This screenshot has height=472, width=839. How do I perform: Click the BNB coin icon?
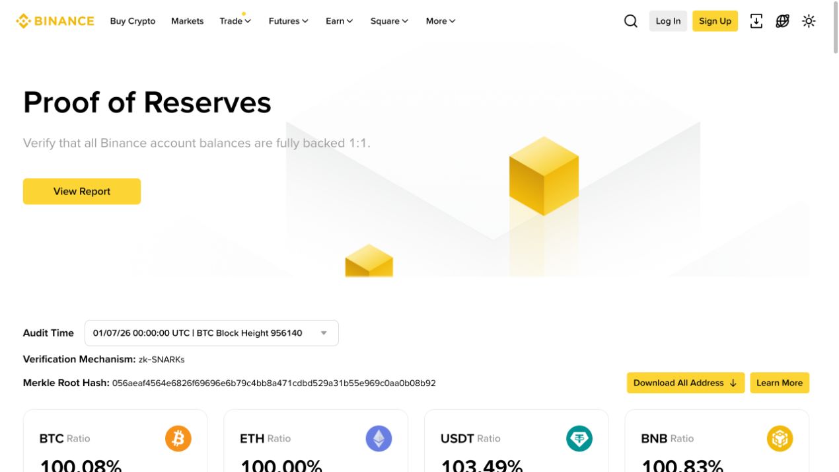click(x=780, y=438)
